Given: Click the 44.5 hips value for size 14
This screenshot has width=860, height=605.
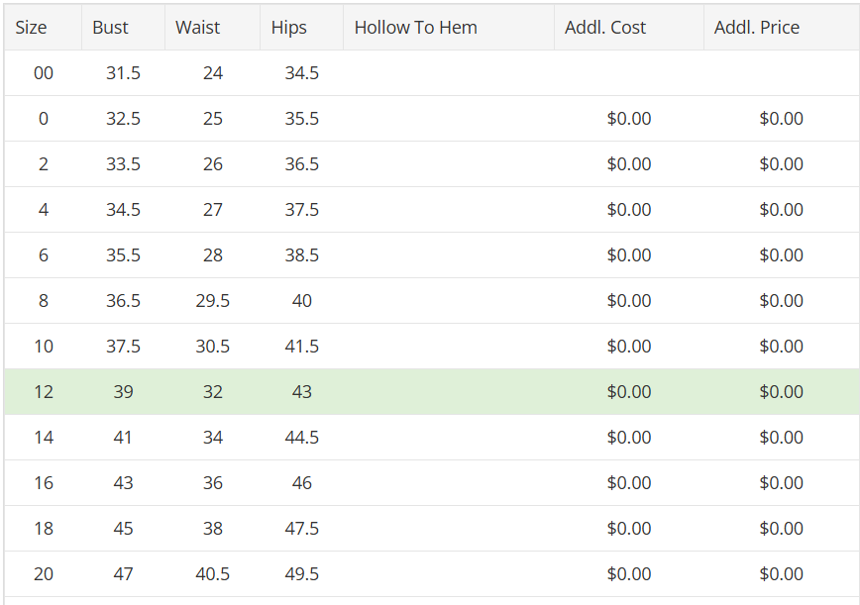Looking at the screenshot, I should click(301, 438).
